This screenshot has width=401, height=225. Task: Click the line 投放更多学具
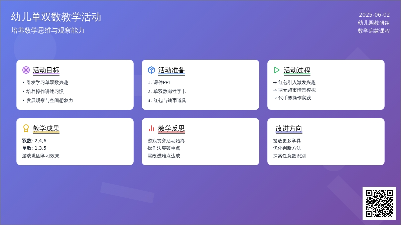[287, 141]
